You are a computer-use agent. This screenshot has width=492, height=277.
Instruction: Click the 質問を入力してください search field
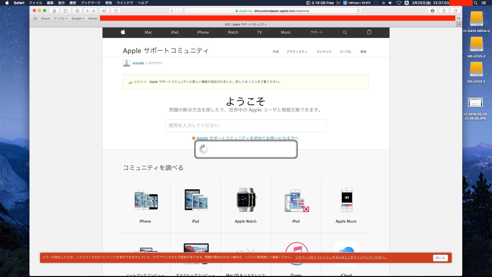coord(246,126)
